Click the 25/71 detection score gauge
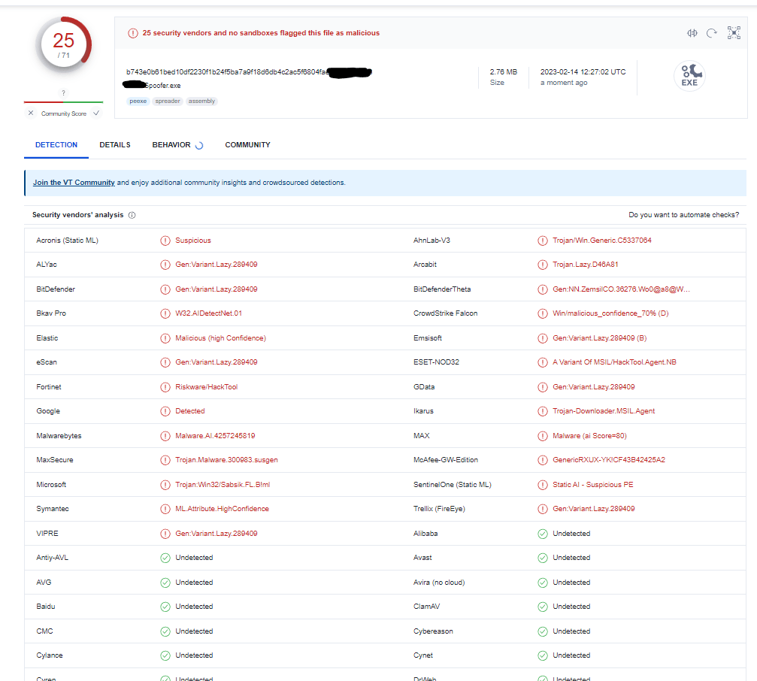This screenshot has height=681, width=757. click(x=64, y=45)
